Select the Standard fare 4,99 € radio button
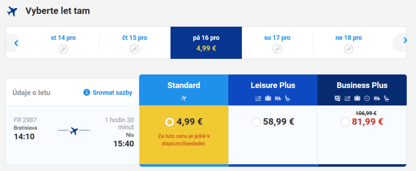The width and height of the screenshot is (416, 171). (x=169, y=122)
